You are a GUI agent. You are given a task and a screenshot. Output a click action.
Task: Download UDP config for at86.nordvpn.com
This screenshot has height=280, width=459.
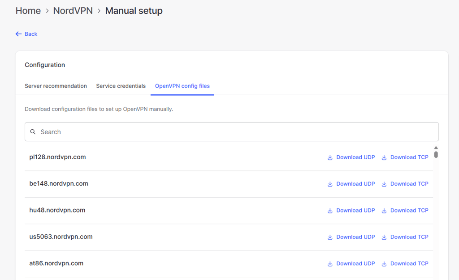click(x=355, y=263)
